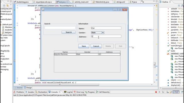The width and height of the screenshot is (184, 103).
Task: Collapse All in Package Explorer toolbar
Action: (4, 5)
